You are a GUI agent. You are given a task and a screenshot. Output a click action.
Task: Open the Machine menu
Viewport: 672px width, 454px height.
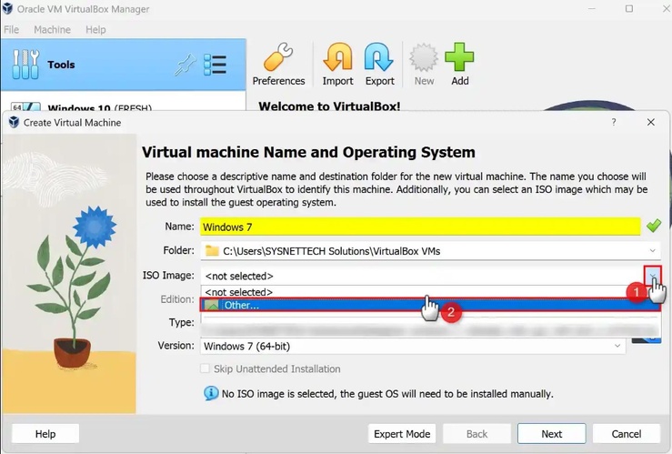coord(52,30)
